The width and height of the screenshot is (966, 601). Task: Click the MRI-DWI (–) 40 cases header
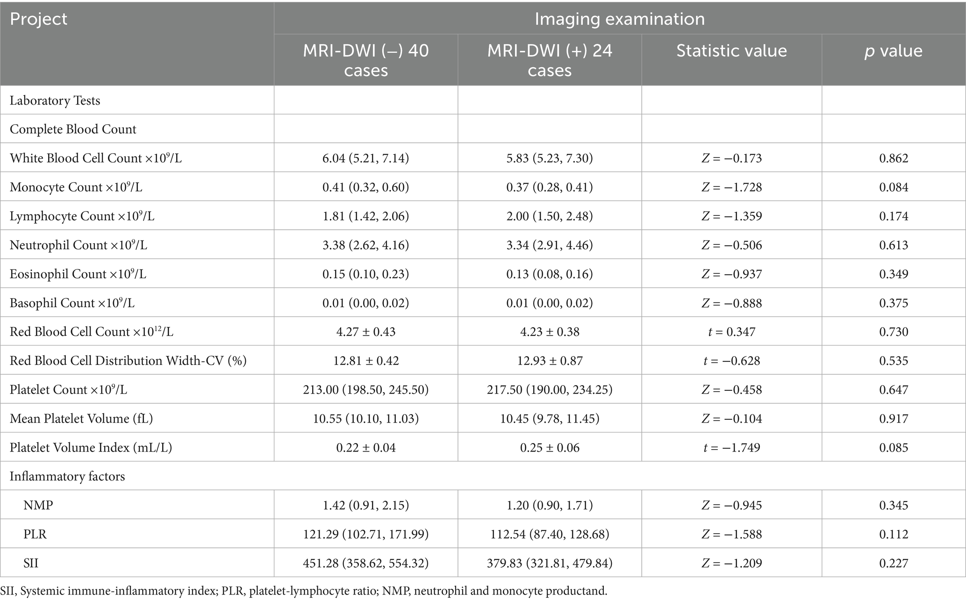pos(365,60)
